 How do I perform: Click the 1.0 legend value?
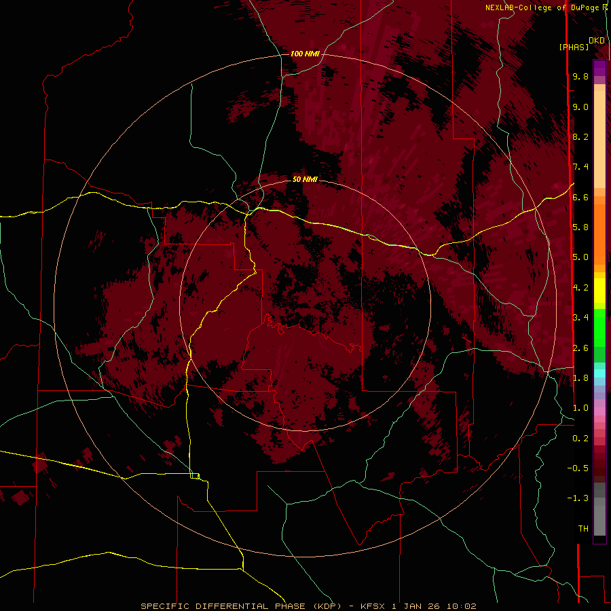tap(580, 408)
